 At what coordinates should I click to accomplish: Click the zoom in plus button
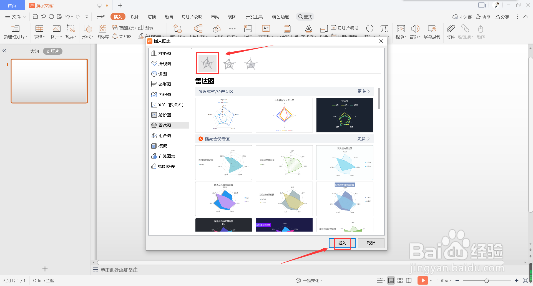[x=517, y=280]
